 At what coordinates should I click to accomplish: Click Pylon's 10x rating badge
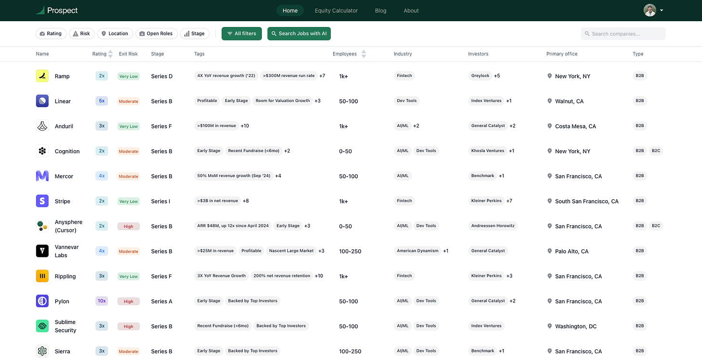pyautogui.click(x=102, y=301)
